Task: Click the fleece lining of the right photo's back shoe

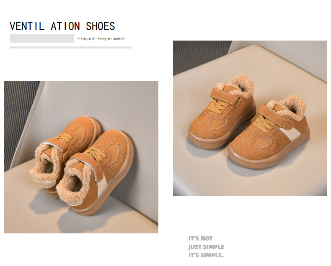Action: click(240, 85)
